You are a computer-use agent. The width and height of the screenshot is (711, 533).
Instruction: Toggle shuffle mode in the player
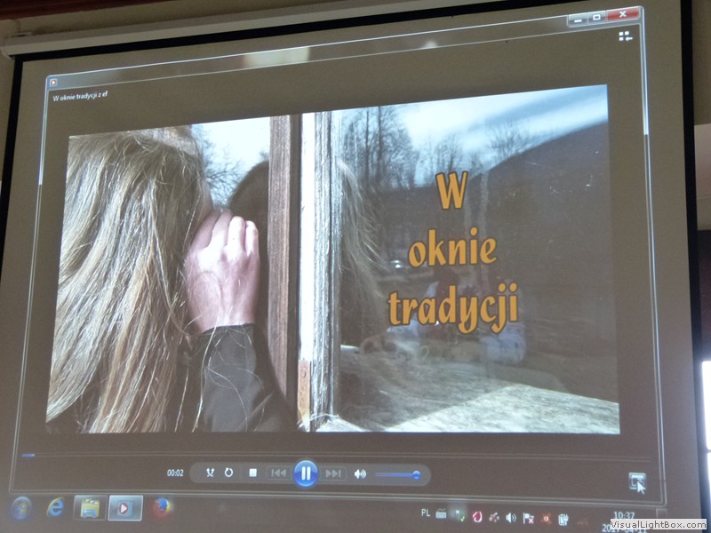click(211, 473)
